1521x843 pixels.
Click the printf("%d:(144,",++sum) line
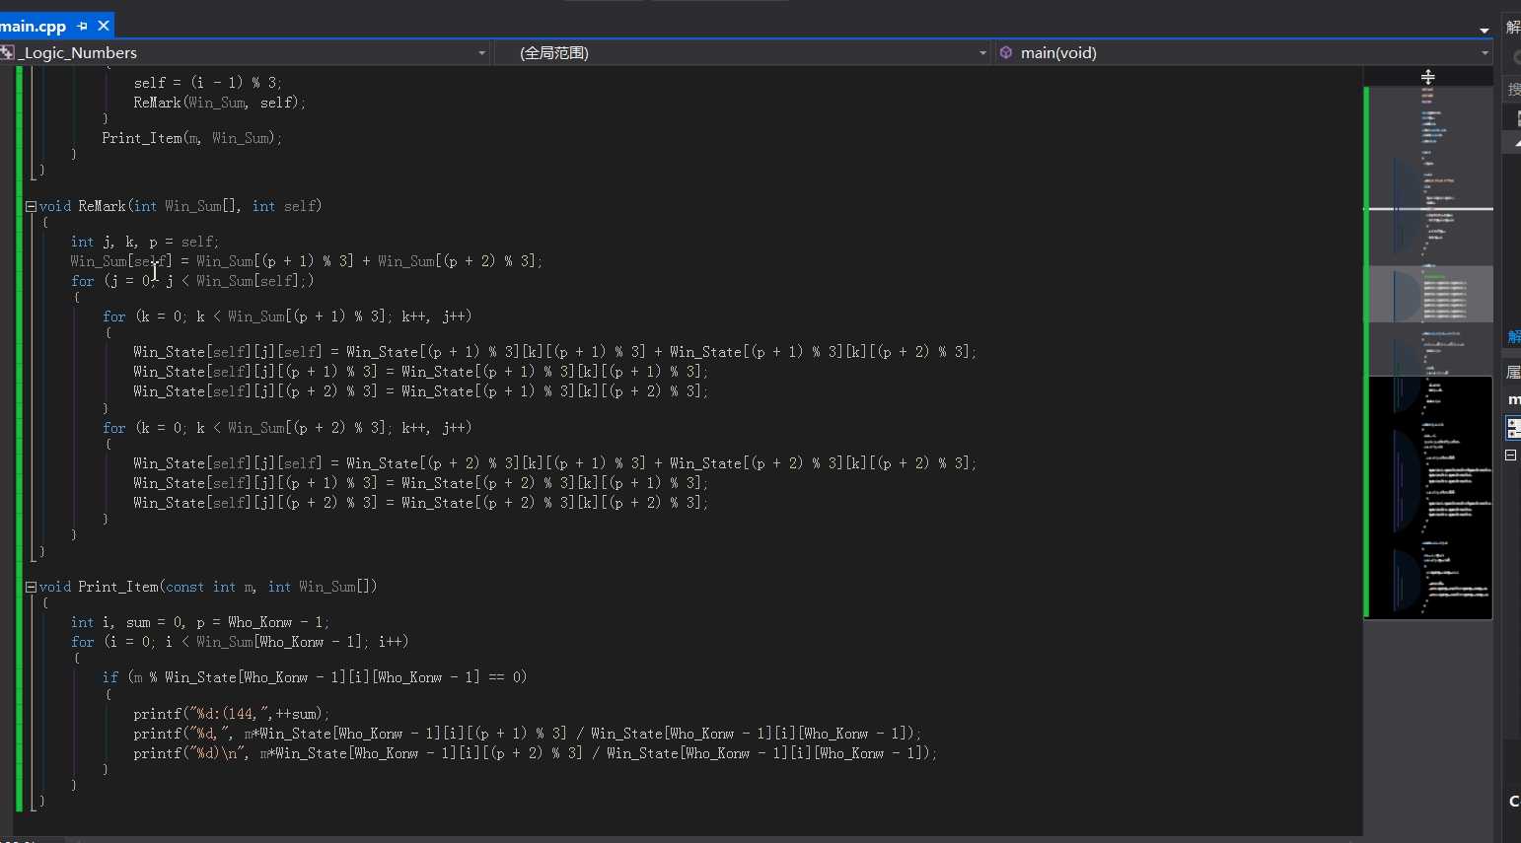click(232, 714)
